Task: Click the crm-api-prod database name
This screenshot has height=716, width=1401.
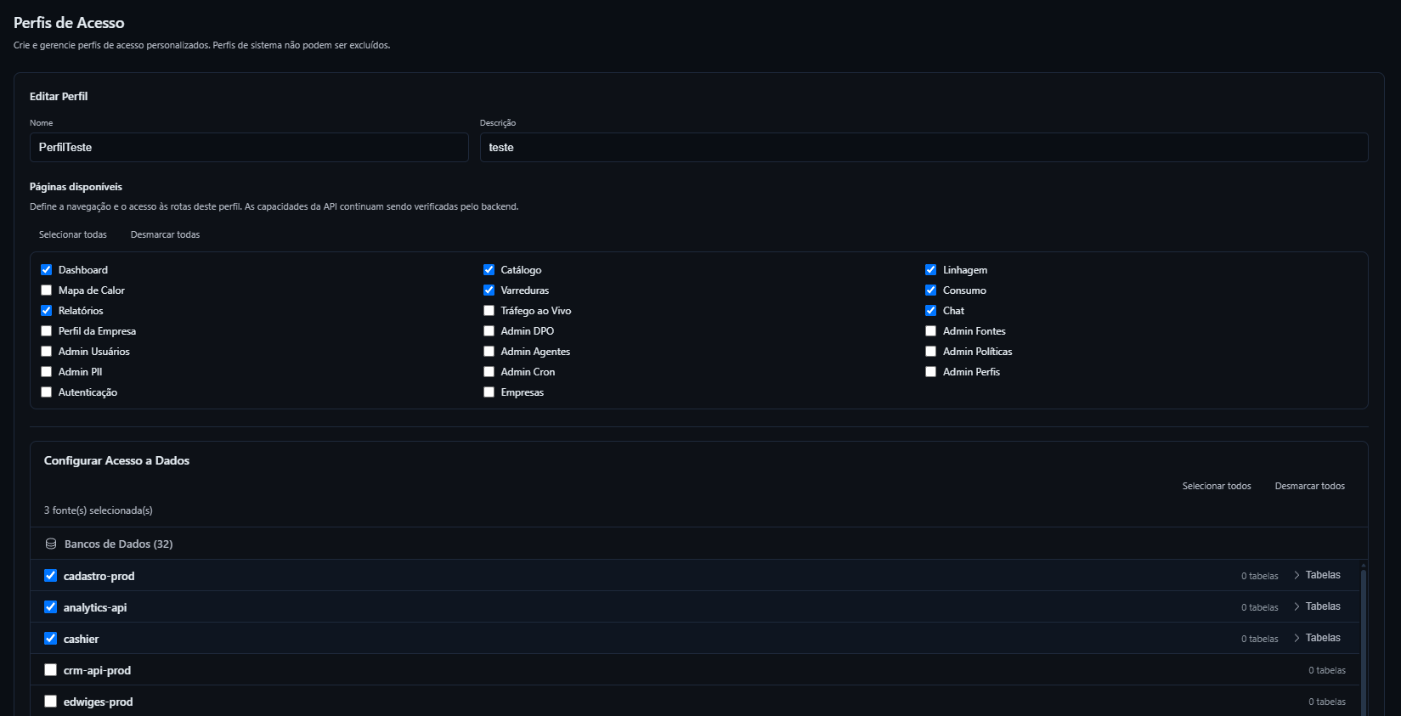Action: (98, 670)
